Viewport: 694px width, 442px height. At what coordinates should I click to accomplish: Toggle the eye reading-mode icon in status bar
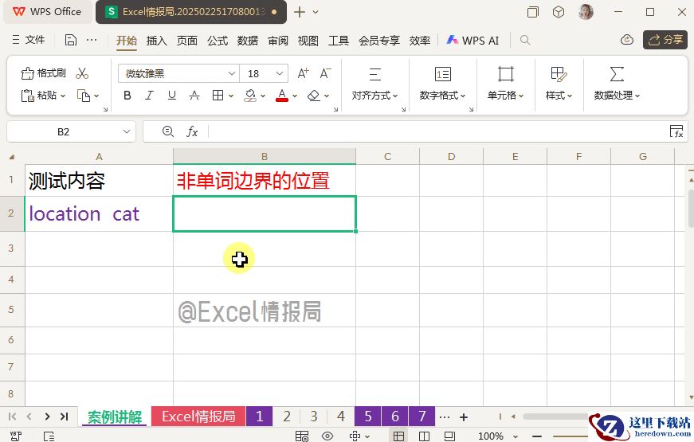point(327,436)
